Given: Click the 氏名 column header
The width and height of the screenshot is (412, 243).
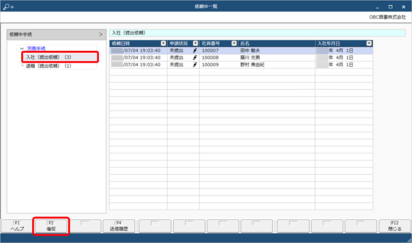Looking at the screenshot, I should [x=276, y=43].
